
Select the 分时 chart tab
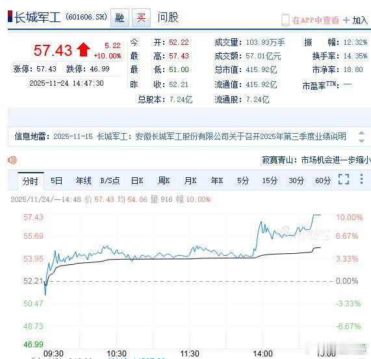[31, 181]
